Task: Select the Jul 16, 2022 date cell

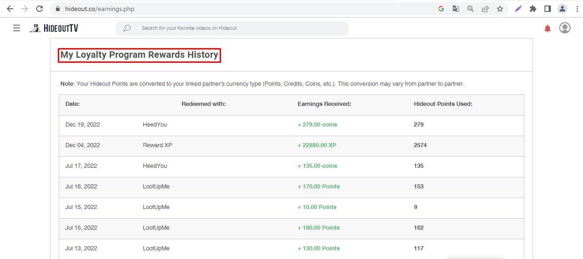Action: (81, 187)
